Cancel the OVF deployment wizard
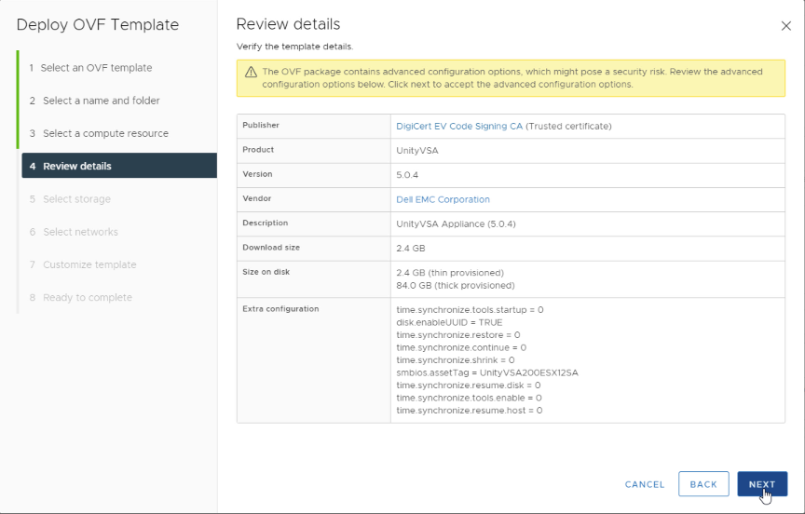805x514 pixels. click(x=645, y=484)
